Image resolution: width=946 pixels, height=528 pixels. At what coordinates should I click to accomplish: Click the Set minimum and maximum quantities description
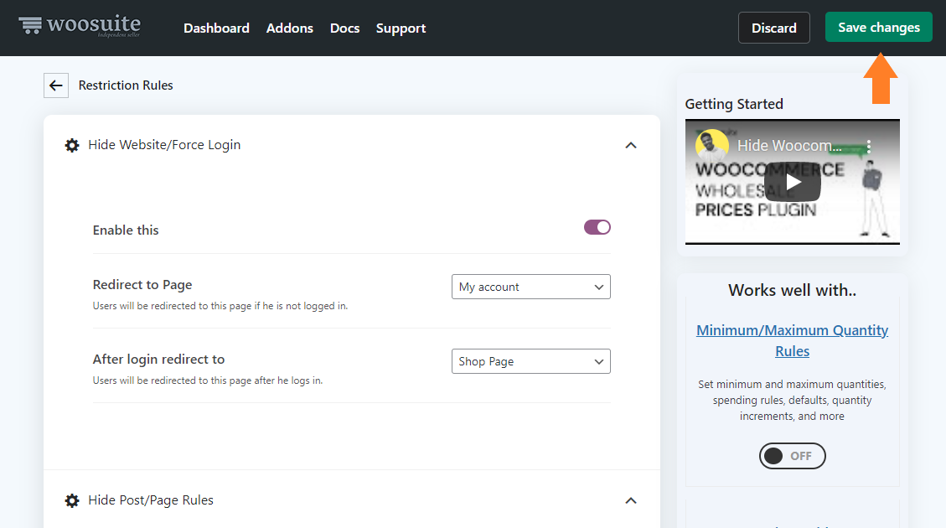coord(792,400)
